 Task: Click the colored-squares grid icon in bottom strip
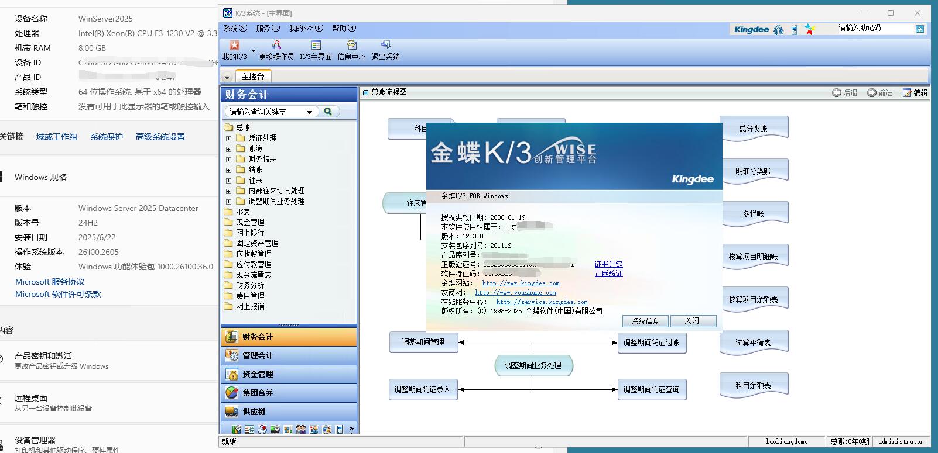coord(288,430)
